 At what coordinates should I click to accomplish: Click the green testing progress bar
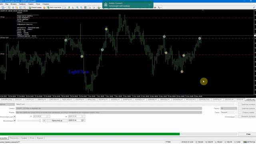[90, 134]
